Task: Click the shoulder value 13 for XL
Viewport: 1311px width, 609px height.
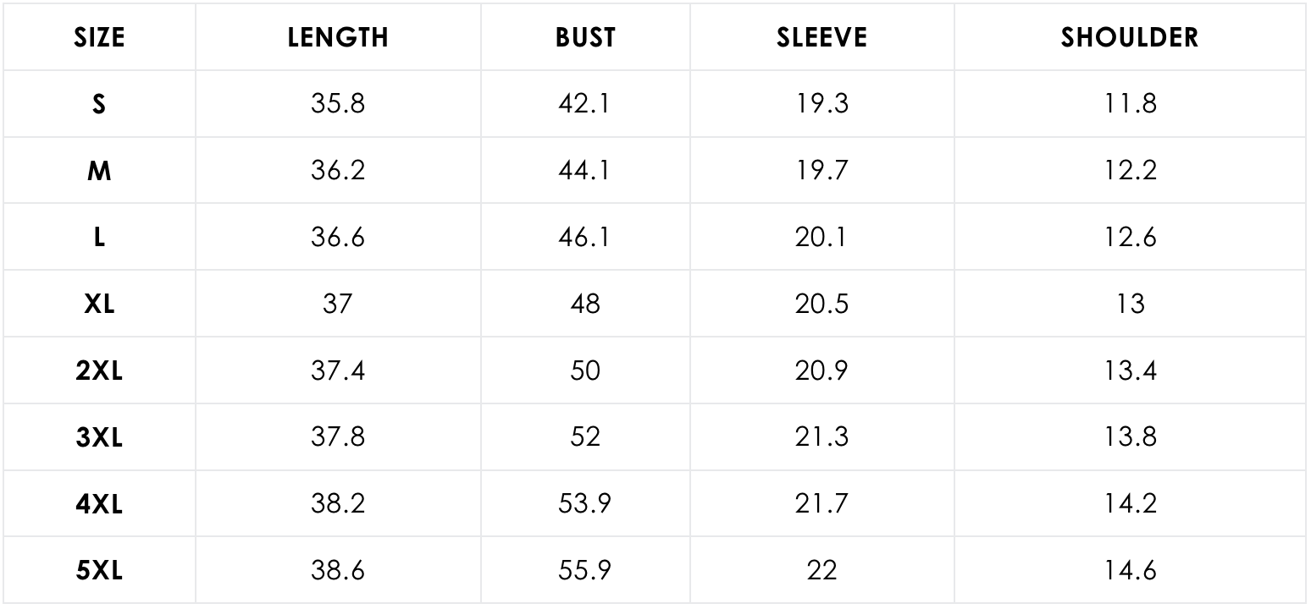Action: pos(1130,304)
